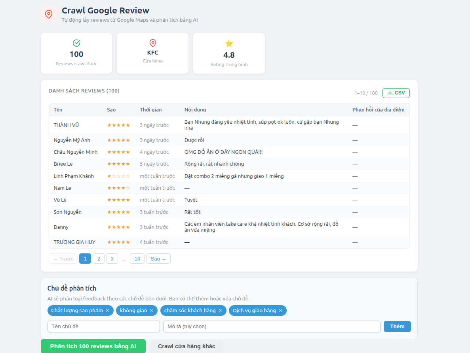
Task: Click review text OMG ĐỒ ĂN Ở ĐÂY NGON QUÁ!!!
Action: point(223,152)
